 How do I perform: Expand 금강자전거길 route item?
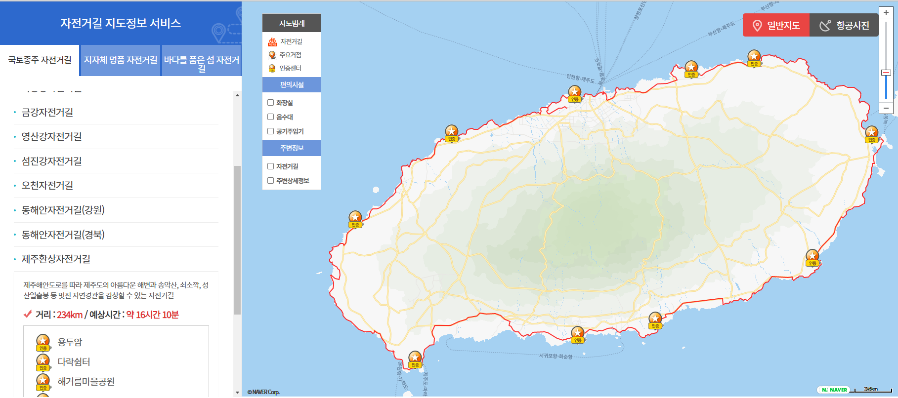47,113
